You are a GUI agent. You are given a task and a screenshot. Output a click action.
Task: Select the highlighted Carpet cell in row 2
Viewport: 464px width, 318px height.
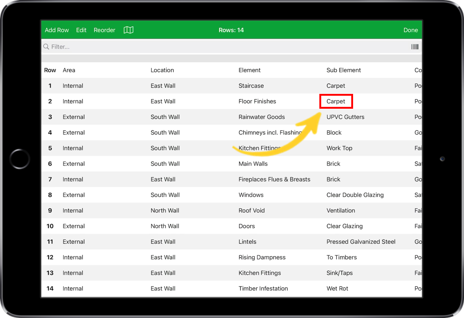(x=336, y=101)
